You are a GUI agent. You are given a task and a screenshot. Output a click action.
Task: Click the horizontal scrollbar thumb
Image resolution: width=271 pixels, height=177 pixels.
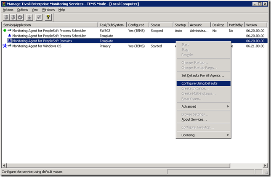118,165
